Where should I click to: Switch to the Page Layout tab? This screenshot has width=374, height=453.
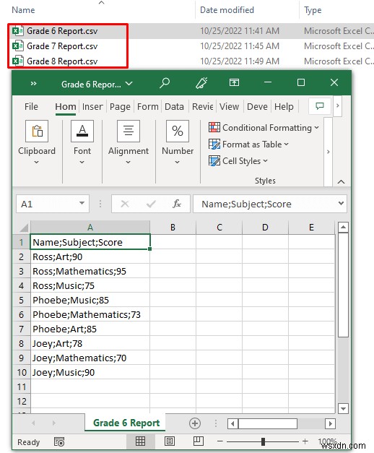click(120, 107)
